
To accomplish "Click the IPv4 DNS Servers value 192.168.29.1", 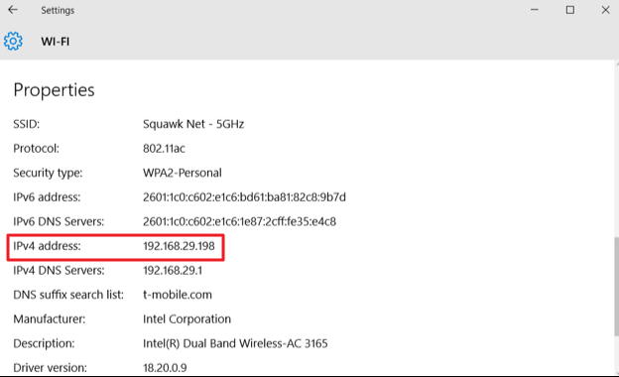I will pyautogui.click(x=173, y=271).
